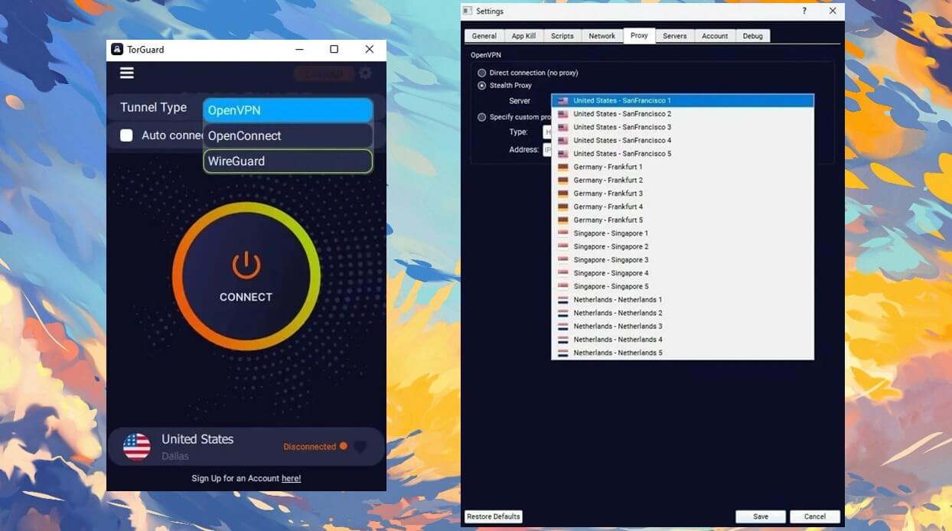Select Germany - Frankfurt 2 entry
Viewport: 952px width, 531px height.
click(x=683, y=180)
